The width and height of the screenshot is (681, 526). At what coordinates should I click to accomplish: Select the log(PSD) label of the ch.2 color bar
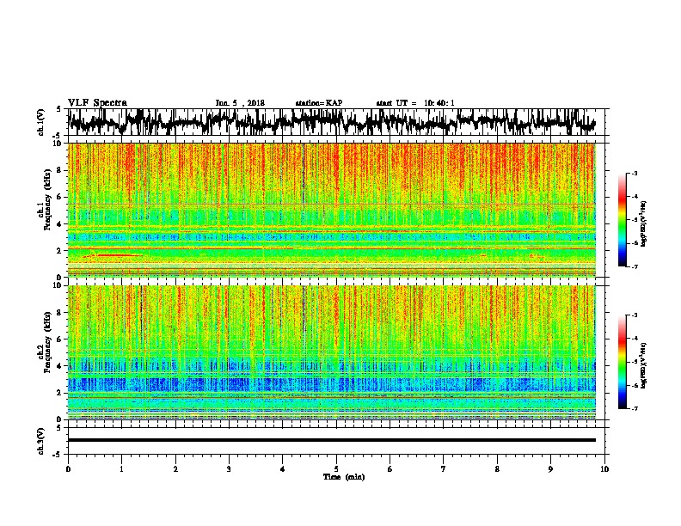point(644,365)
